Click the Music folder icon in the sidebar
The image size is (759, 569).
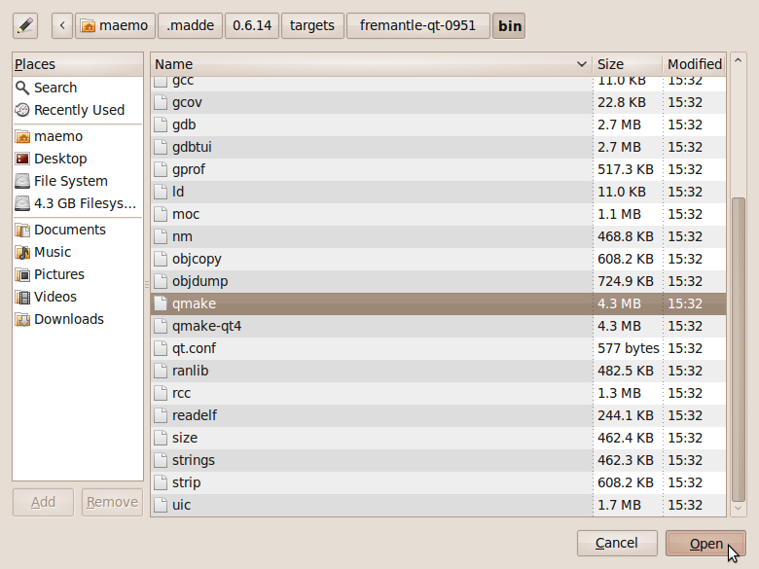pos(22,252)
